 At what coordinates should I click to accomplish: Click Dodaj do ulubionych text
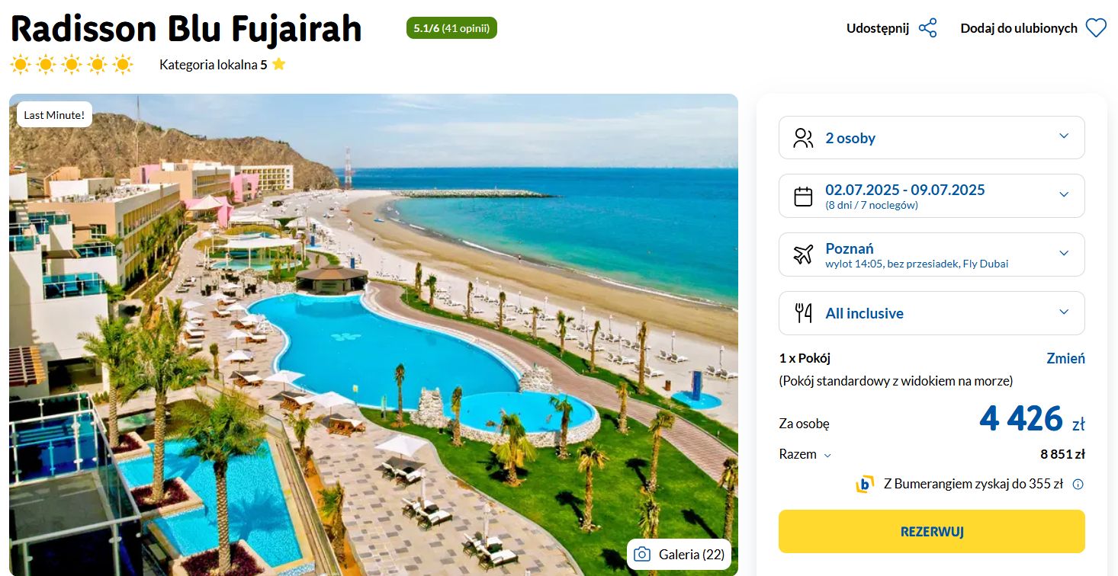click(1019, 28)
